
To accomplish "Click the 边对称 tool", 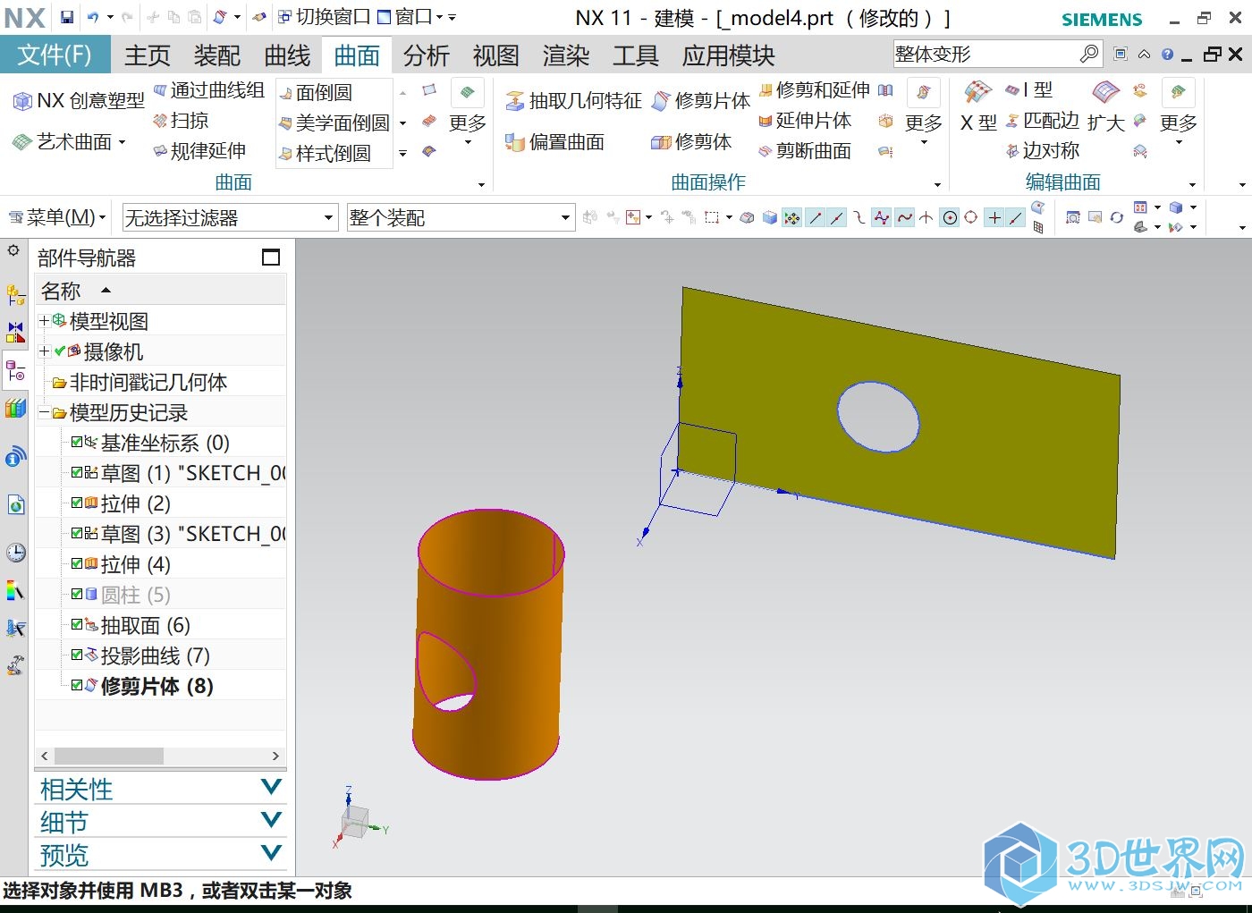I will tap(1042, 150).
